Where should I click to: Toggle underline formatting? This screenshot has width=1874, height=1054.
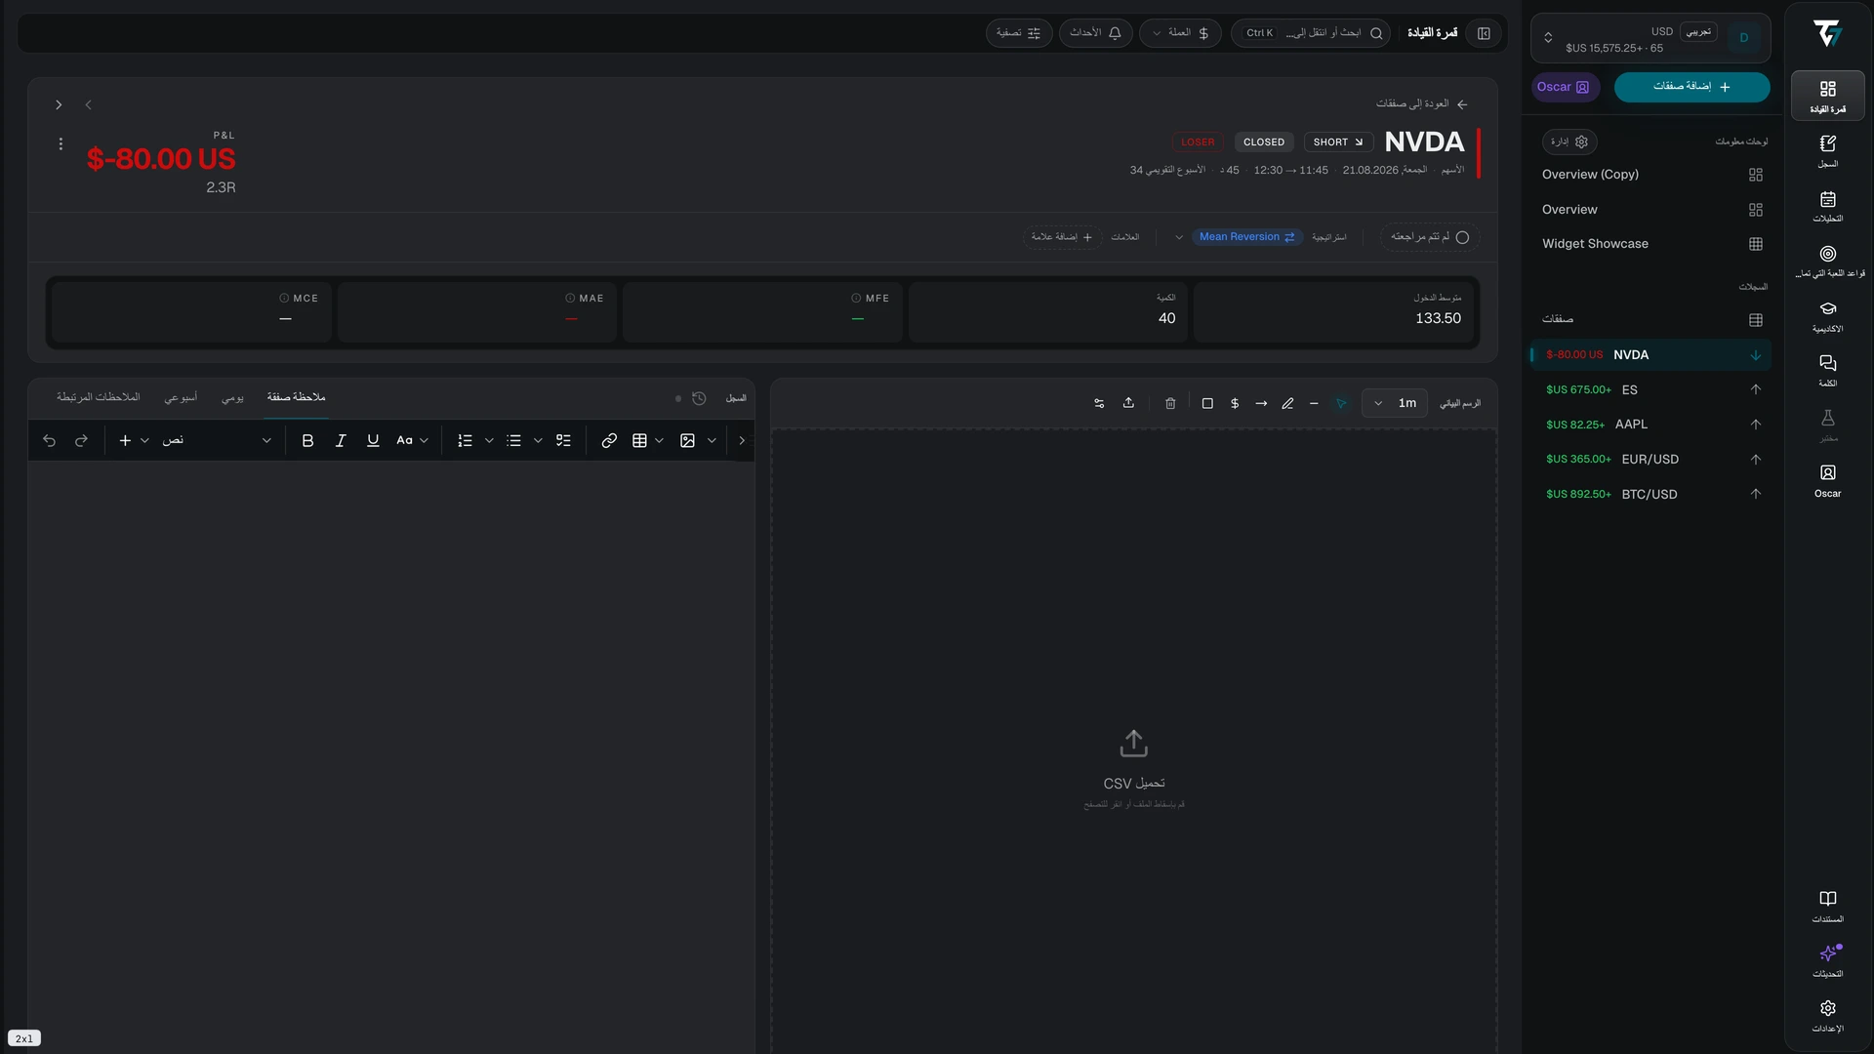click(373, 441)
